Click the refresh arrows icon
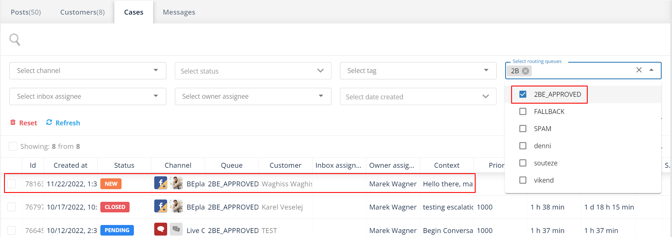672x237 pixels. click(x=49, y=123)
